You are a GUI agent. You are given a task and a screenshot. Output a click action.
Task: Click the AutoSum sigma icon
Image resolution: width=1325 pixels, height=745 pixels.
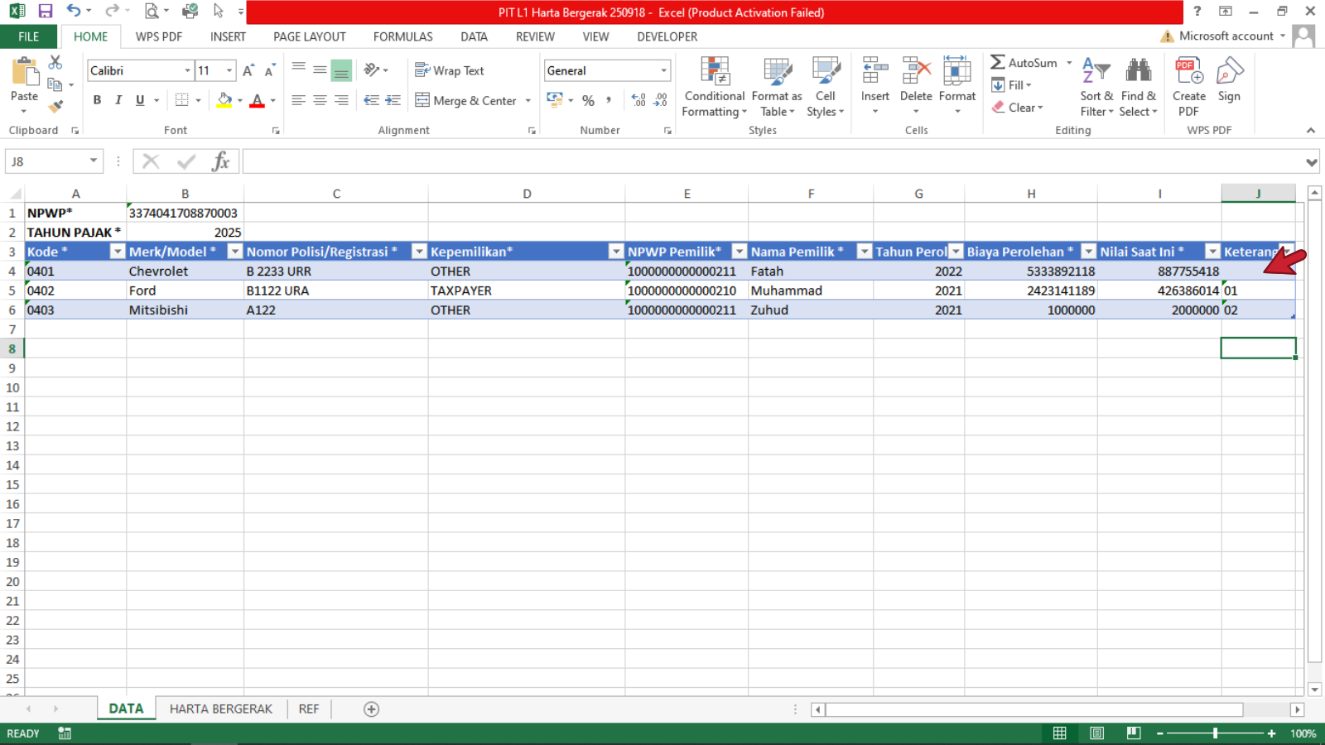click(998, 63)
